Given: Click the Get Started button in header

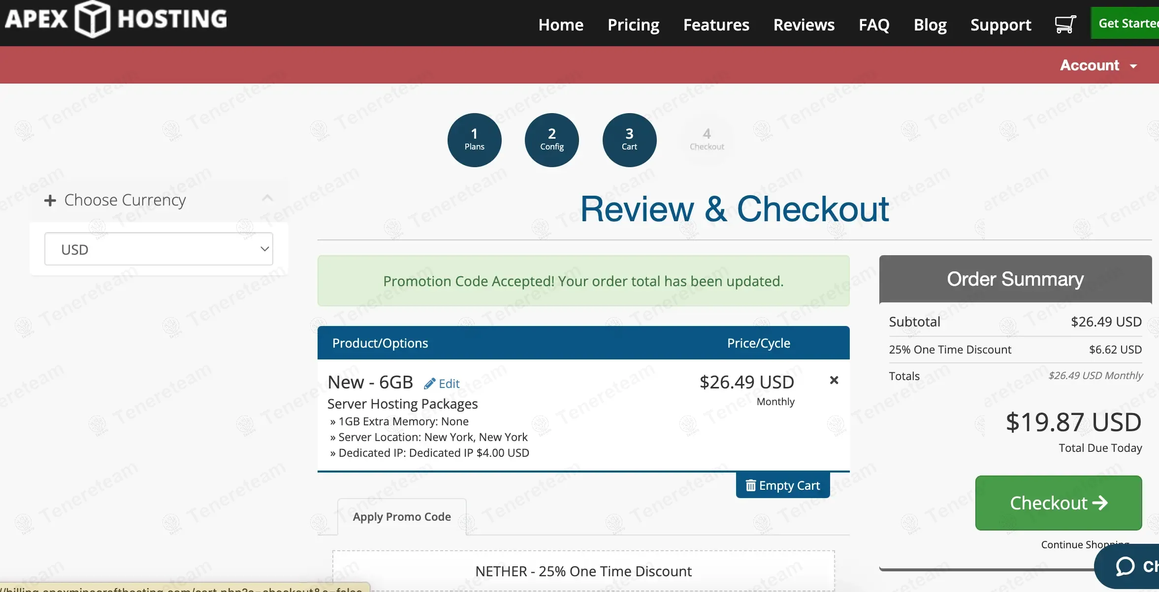Looking at the screenshot, I should (x=1127, y=23).
